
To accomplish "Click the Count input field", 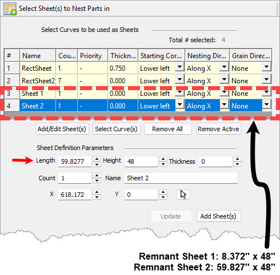I will pos(75,178).
